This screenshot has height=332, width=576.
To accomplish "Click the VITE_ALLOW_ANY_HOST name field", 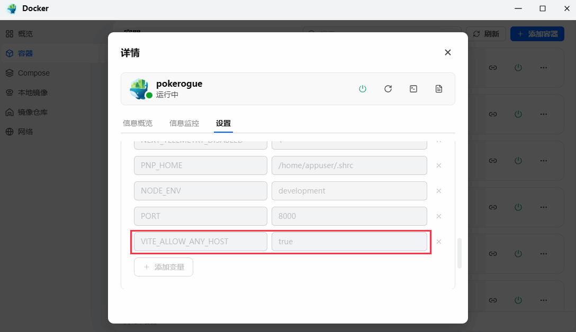I will (x=201, y=242).
